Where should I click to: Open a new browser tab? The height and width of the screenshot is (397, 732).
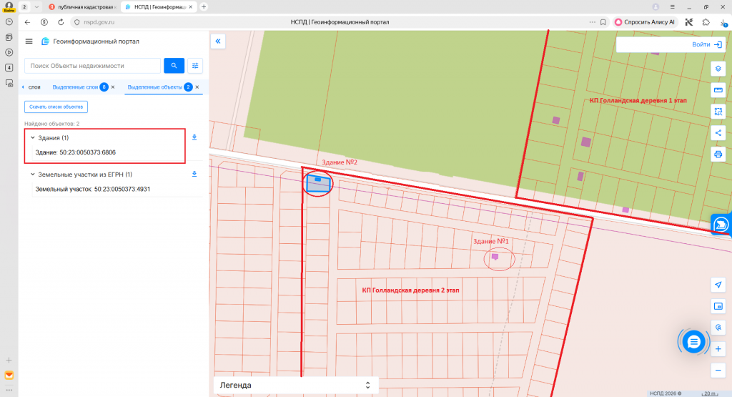click(204, 7)
